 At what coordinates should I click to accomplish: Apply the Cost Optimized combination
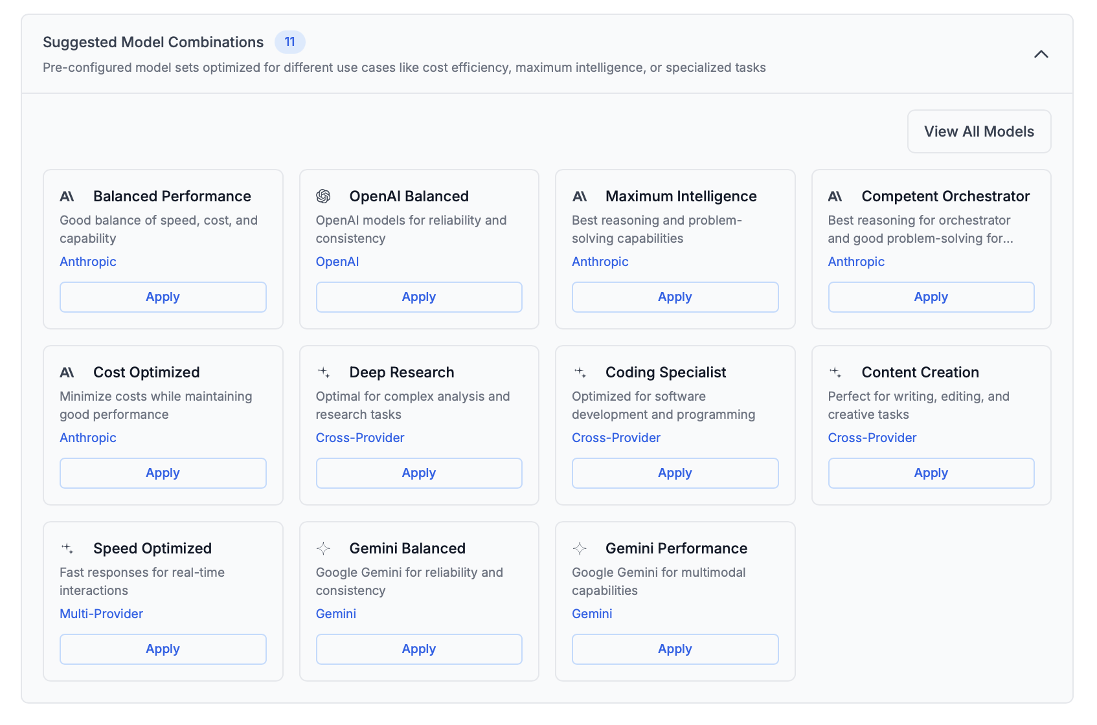tap(163, 473)
